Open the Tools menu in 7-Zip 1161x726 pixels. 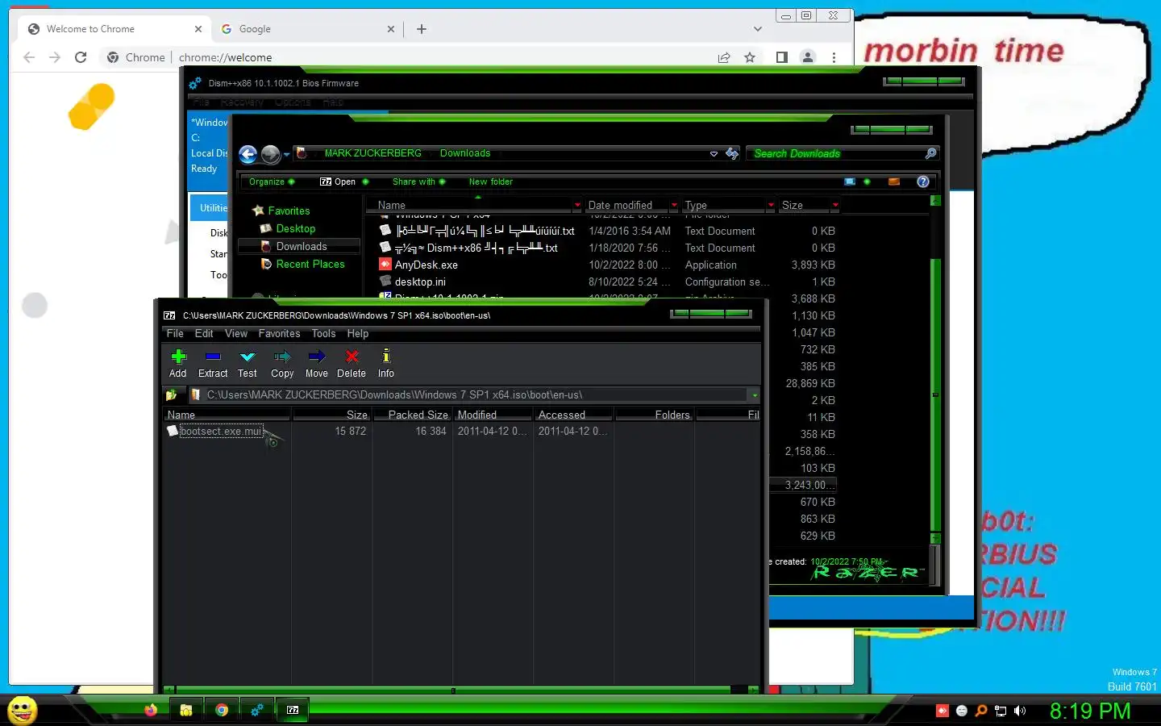click(323, 333)
